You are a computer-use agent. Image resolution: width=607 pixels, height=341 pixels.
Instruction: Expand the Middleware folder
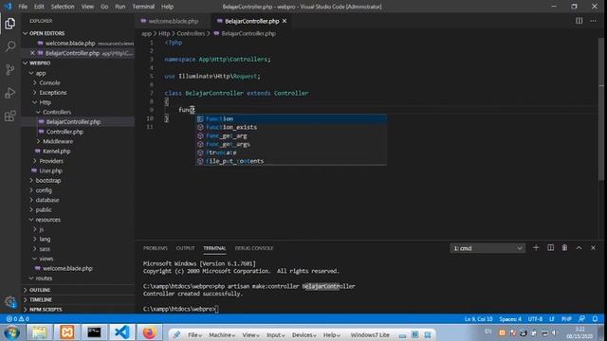click(x=58, y=141)
